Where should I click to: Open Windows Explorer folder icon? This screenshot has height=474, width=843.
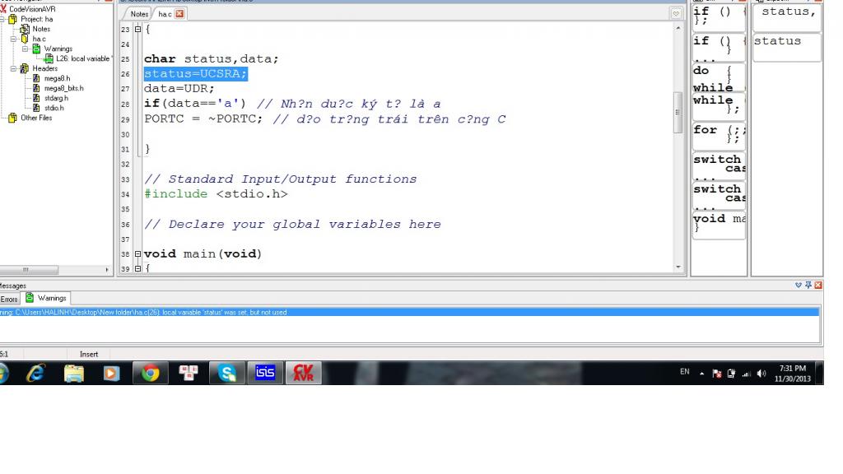click(x=73, y=373)
